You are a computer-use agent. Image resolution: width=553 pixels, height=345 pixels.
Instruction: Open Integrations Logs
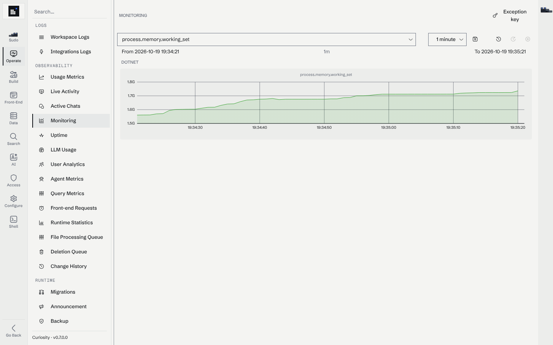pos(71,52)
